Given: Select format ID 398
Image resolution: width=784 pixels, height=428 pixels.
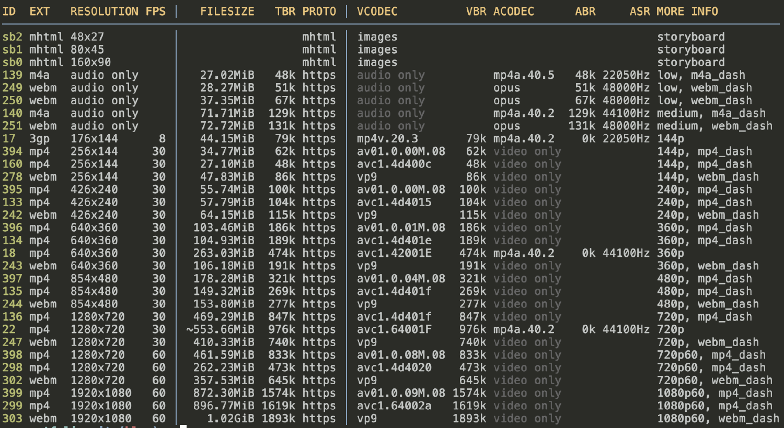Looking at the screenshot, I should click(13, 355).
